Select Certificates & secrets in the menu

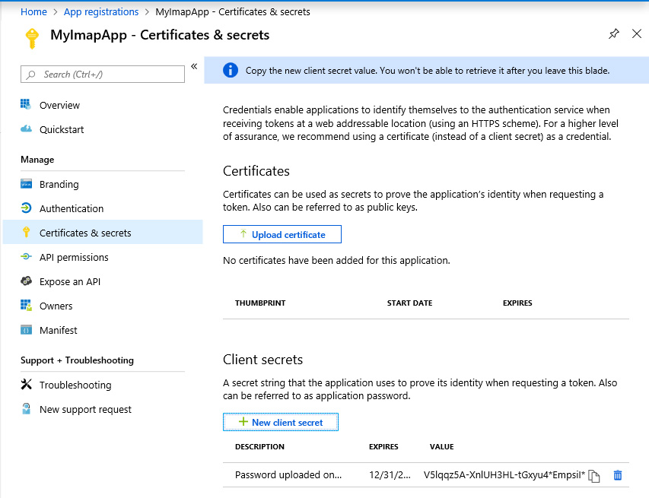103,233
